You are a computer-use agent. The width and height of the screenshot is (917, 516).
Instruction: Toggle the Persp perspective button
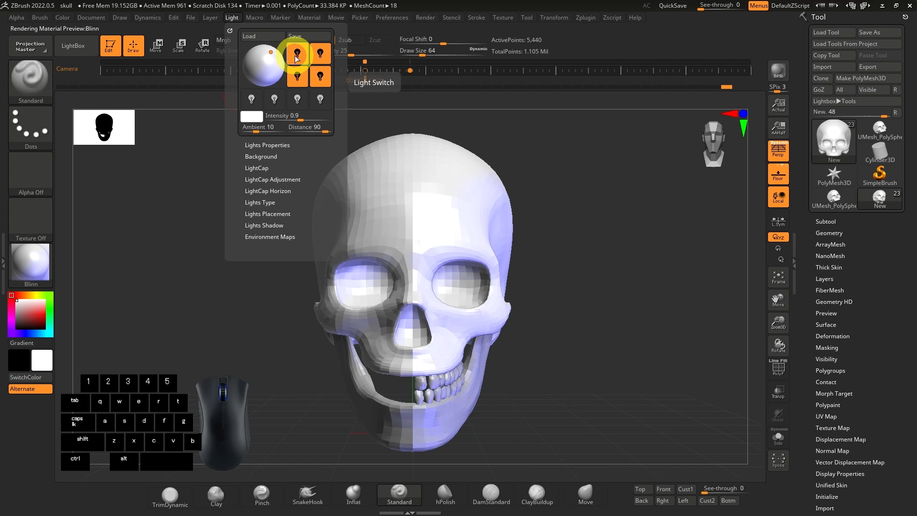tap(778, 150)
